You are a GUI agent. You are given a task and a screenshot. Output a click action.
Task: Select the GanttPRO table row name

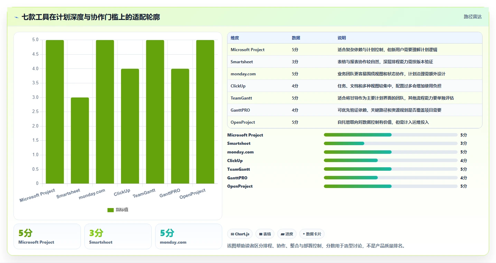(240, 110)
